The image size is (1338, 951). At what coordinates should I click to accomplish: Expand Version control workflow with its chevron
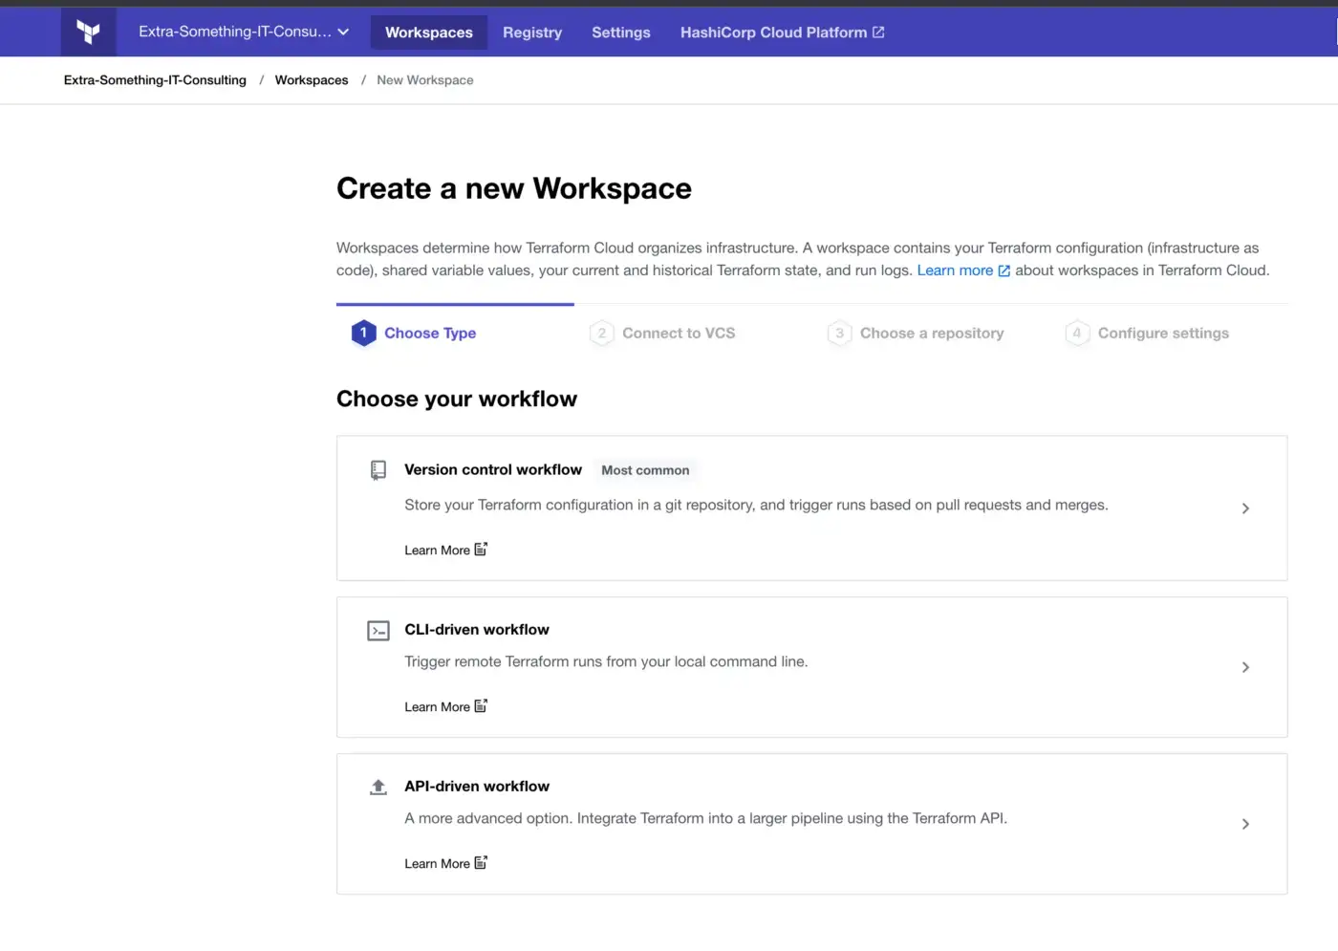click(1245, 508)
